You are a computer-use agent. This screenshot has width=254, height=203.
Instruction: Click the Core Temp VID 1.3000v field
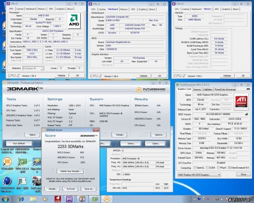click(x=146, y=174)
